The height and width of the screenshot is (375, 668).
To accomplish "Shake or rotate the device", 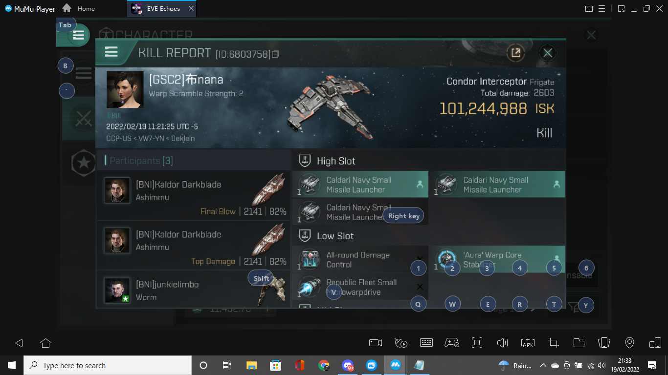I will (x=604, y=343).
